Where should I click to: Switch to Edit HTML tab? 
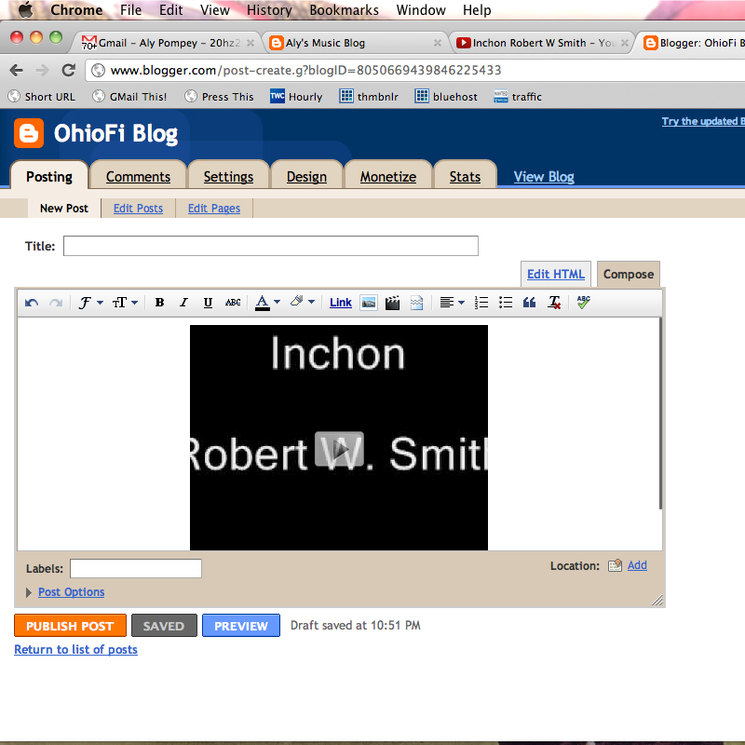pyautogui.click(x=556, y=274)
